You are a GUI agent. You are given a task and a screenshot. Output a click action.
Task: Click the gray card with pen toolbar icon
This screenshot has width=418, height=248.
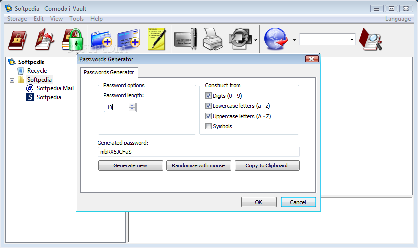click(x=185, y=40)
